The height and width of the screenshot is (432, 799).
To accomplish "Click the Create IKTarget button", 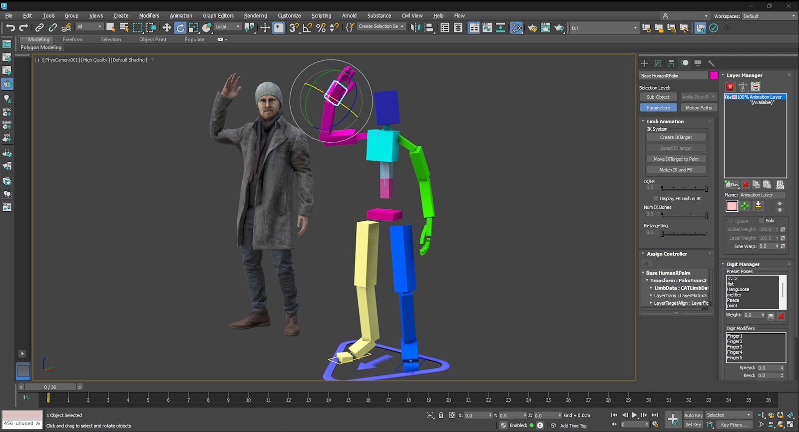I will pos(676,137).
